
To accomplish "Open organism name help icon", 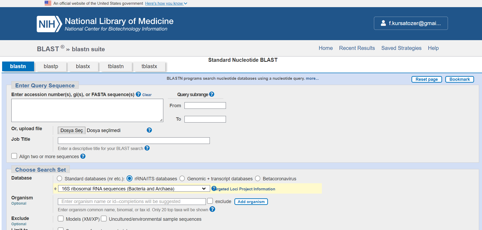I will point(212,209).
